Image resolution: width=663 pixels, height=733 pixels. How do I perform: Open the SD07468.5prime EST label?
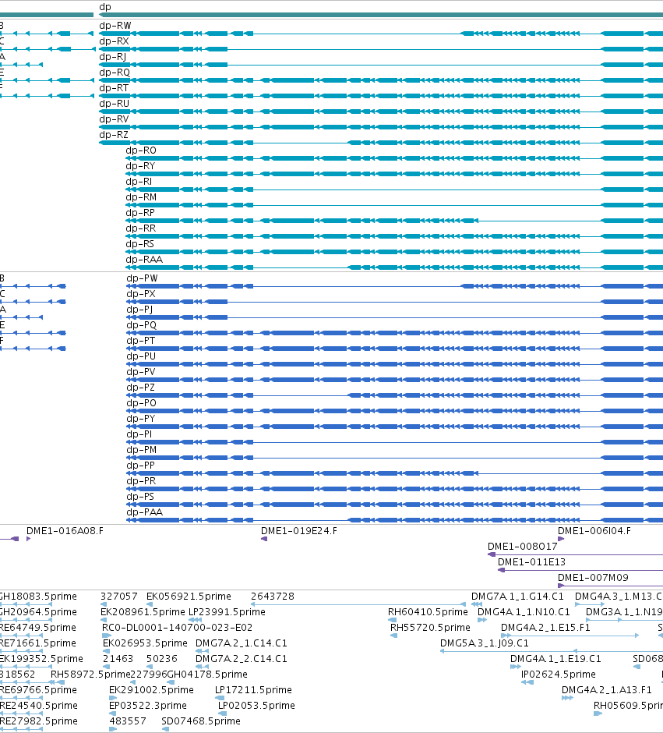201,721
